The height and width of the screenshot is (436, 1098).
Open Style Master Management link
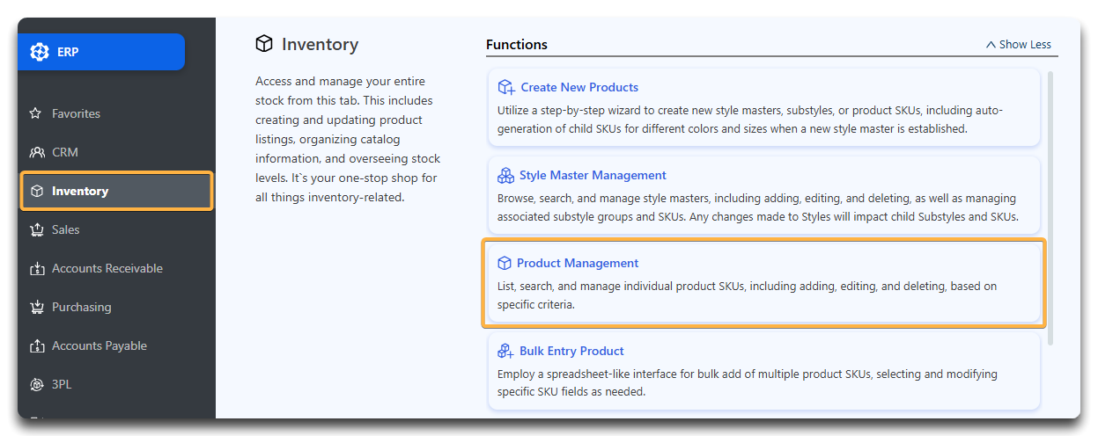(x=593, y=175)
